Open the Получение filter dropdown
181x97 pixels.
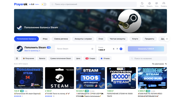click(x=28, y=58)
